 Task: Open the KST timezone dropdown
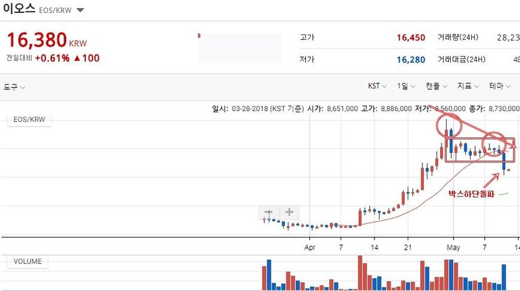point(377,86)
